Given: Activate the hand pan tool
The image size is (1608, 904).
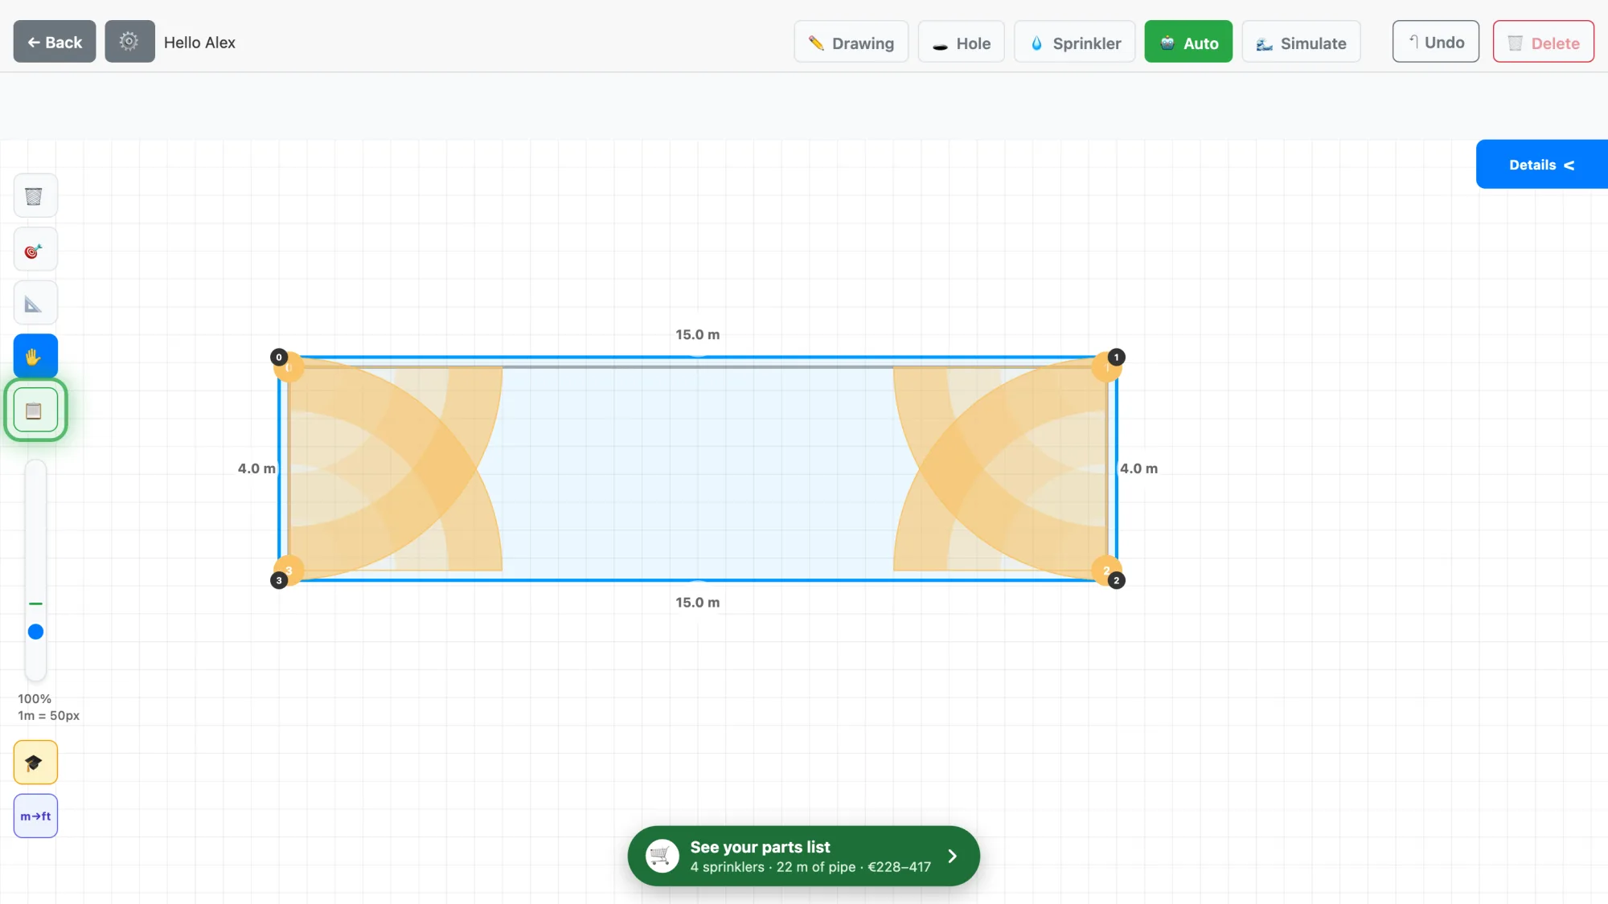Looking at the screenshot, I should click(x=35, y=357).
